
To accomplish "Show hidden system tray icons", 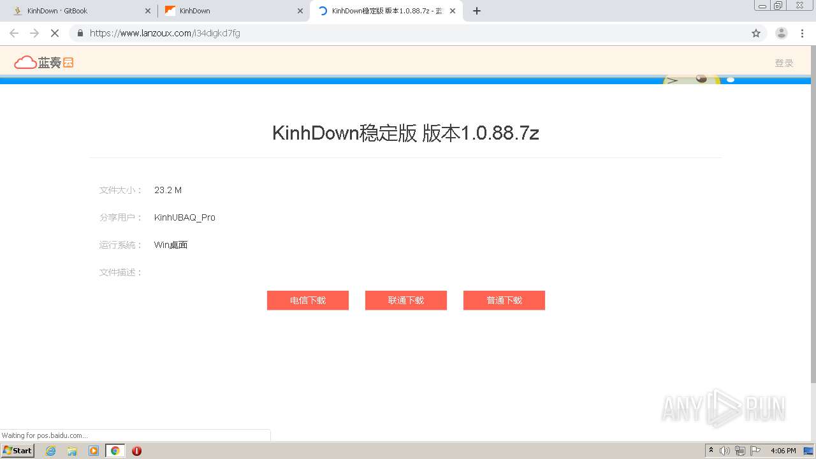I will [711, 451].
